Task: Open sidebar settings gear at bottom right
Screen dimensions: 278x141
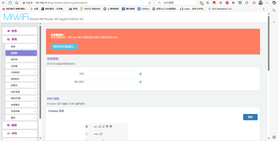Action: 274,137
